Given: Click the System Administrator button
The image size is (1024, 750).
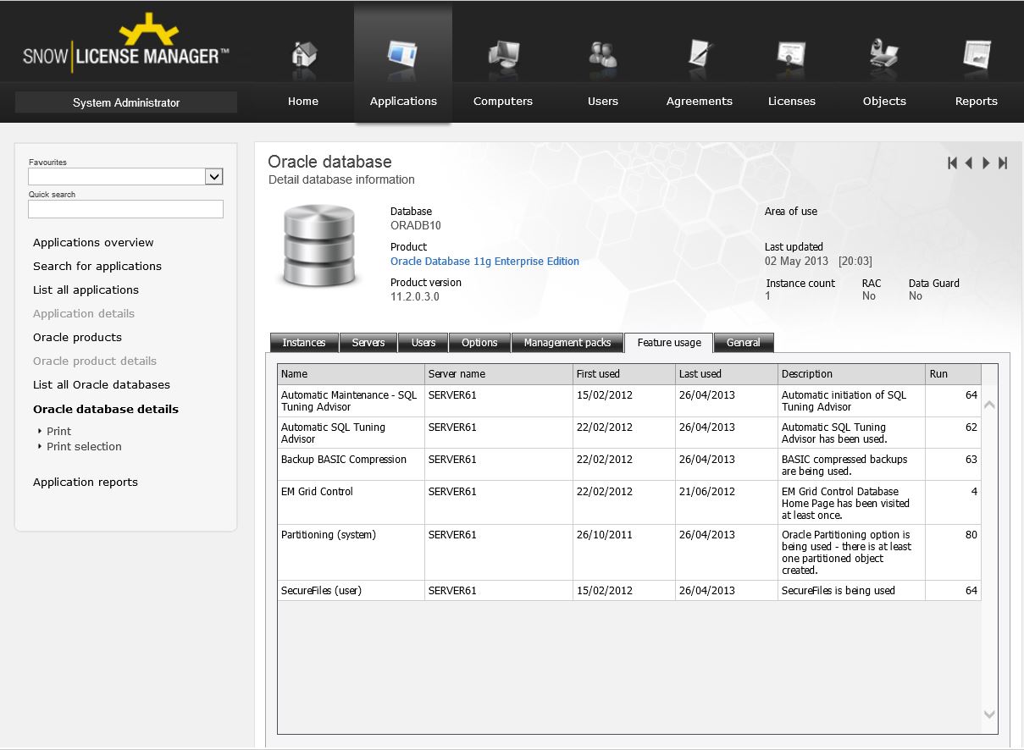Looking at the screenshot, I should pyautogui.click(x=126, y=102).
